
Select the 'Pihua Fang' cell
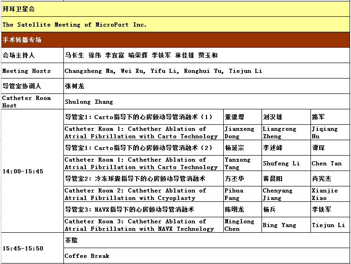(243, 194)
